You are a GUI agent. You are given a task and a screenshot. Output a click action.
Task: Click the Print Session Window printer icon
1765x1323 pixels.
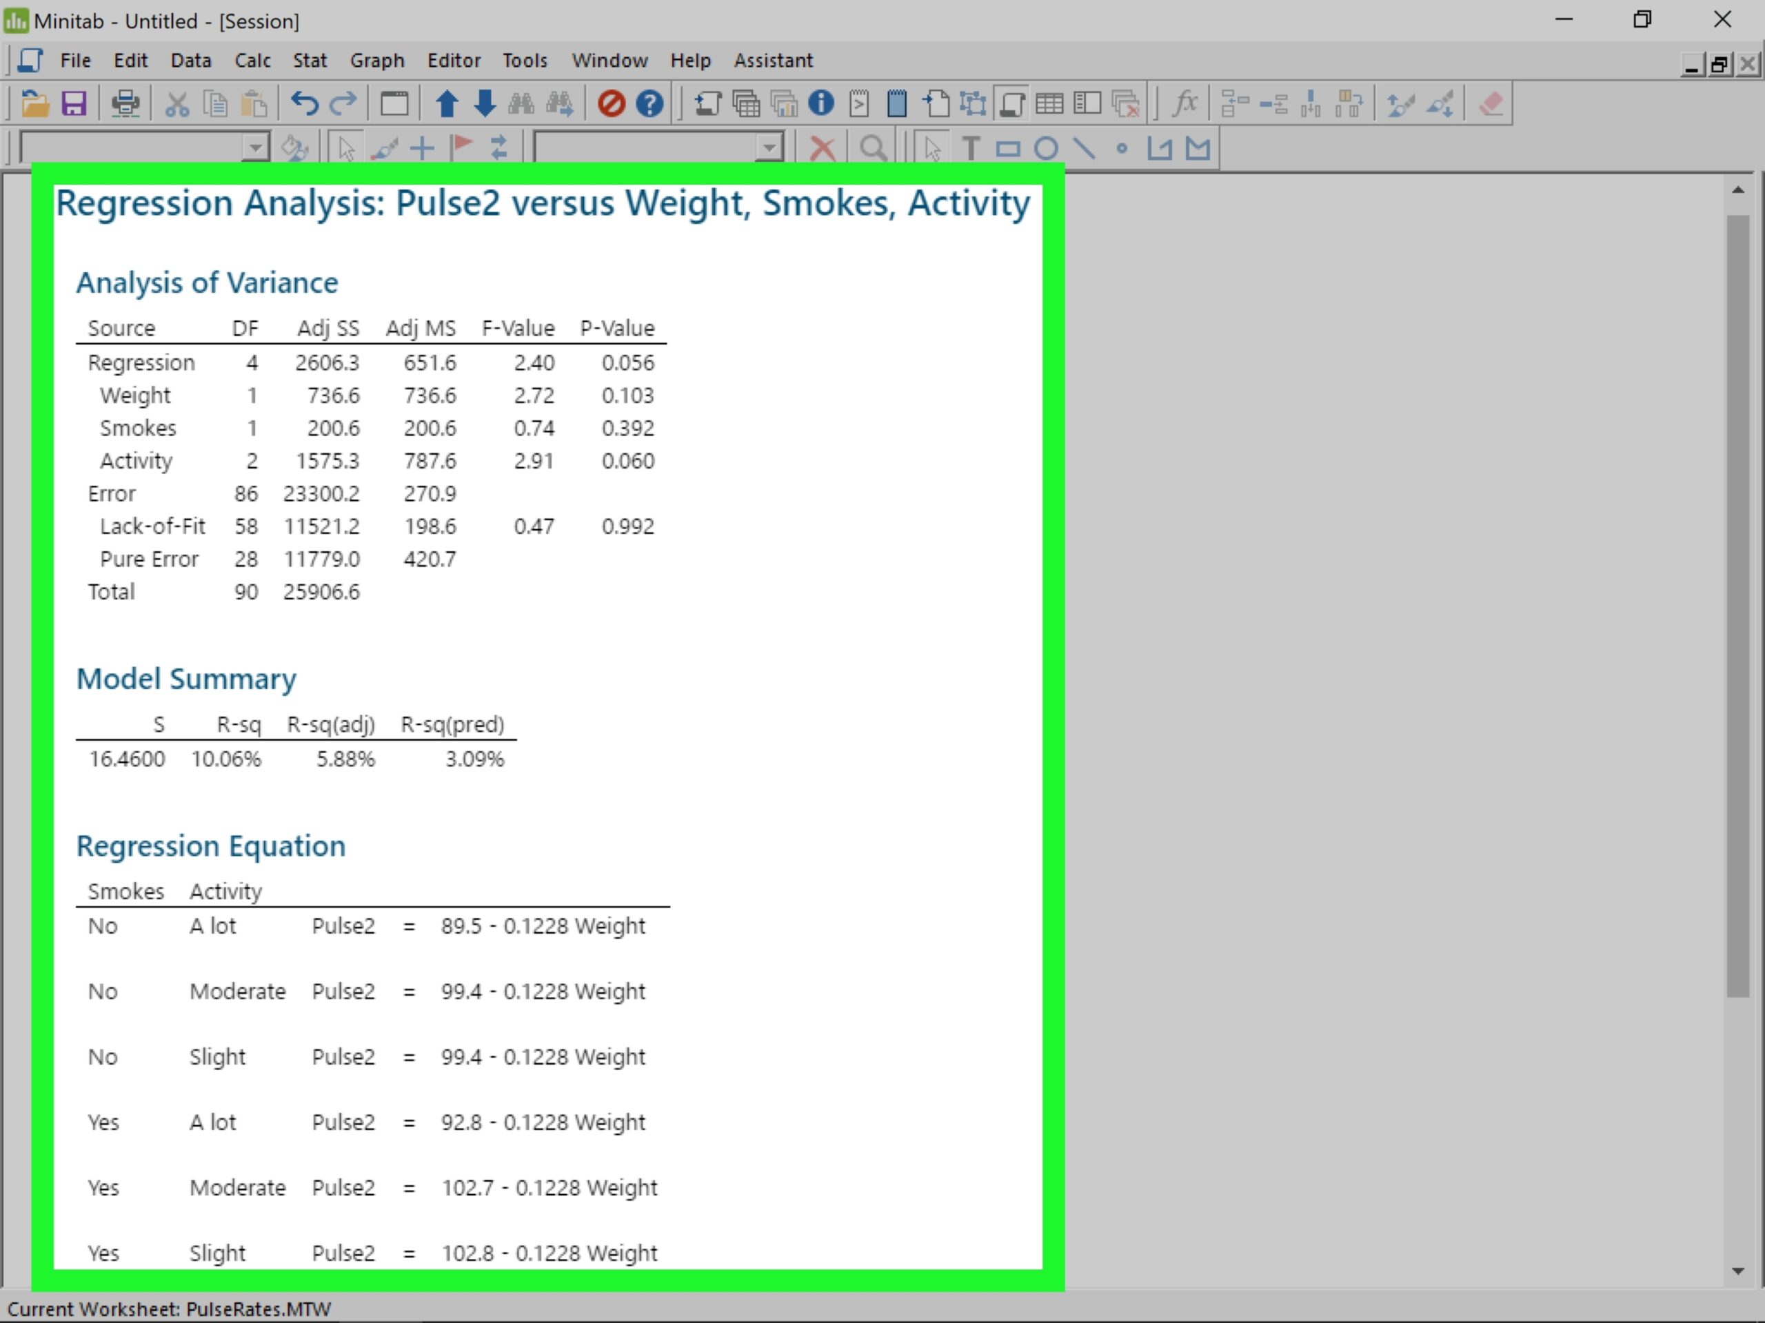click(125, 103)
